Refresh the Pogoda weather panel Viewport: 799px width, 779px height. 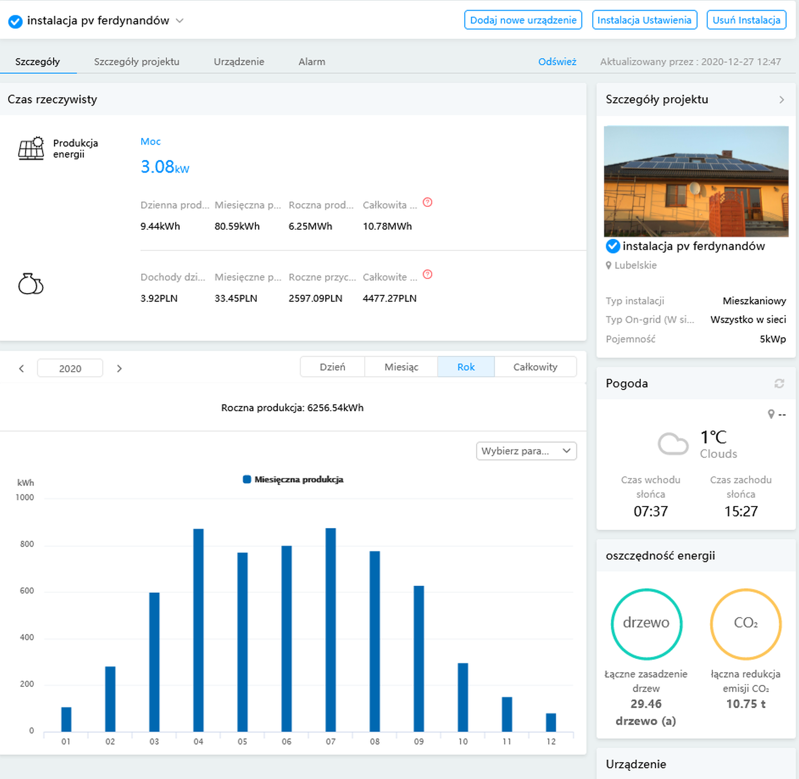click(x=779, y=383)
